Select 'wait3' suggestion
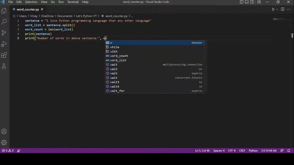294x165 pixels. (x=155, y=82)
